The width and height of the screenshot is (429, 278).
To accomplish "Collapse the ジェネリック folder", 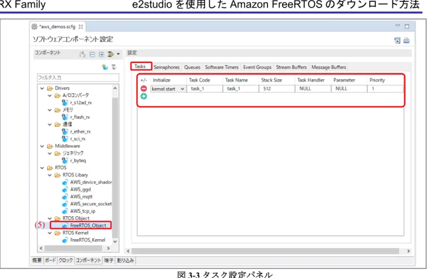I will point(49,153).
